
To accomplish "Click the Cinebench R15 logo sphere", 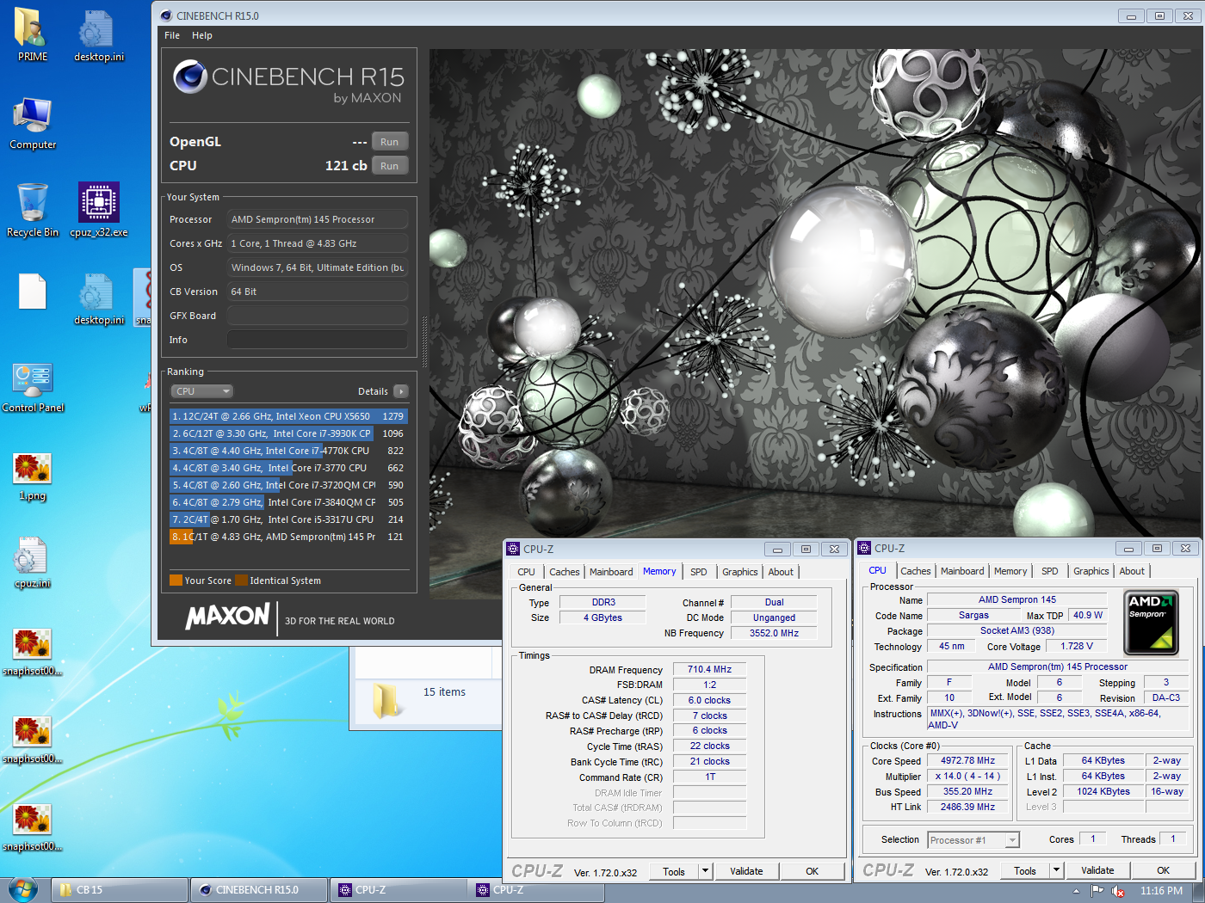I will pyautogui.click(x=189, y=77).
